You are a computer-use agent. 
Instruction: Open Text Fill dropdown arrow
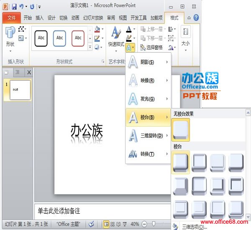[x=134, y=29]
